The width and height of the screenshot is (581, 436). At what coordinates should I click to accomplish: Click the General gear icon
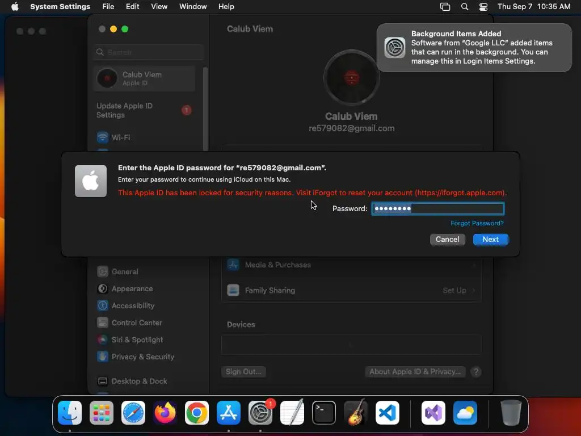(103, 271)
